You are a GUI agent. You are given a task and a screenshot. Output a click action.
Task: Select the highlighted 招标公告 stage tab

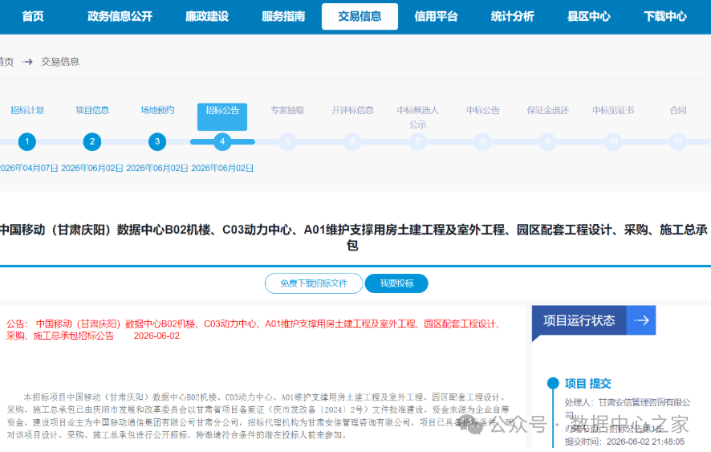point(222,116)
